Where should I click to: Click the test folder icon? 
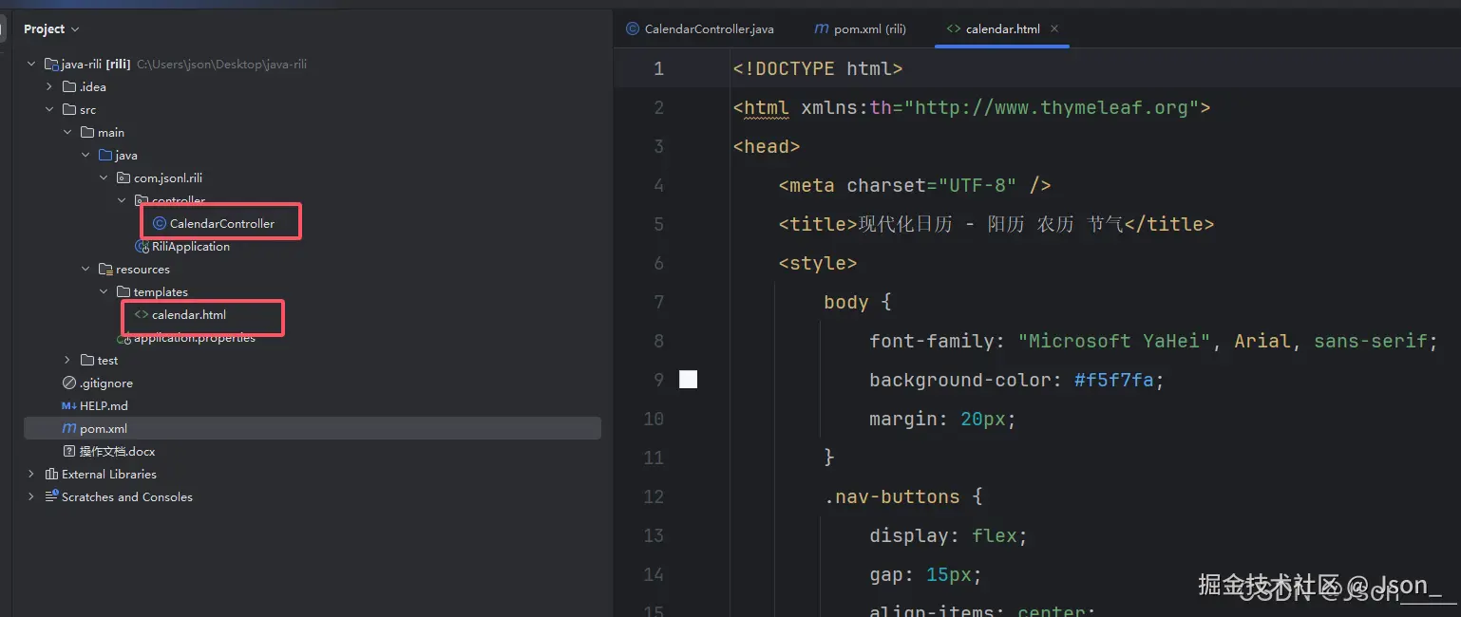(87, 360)
